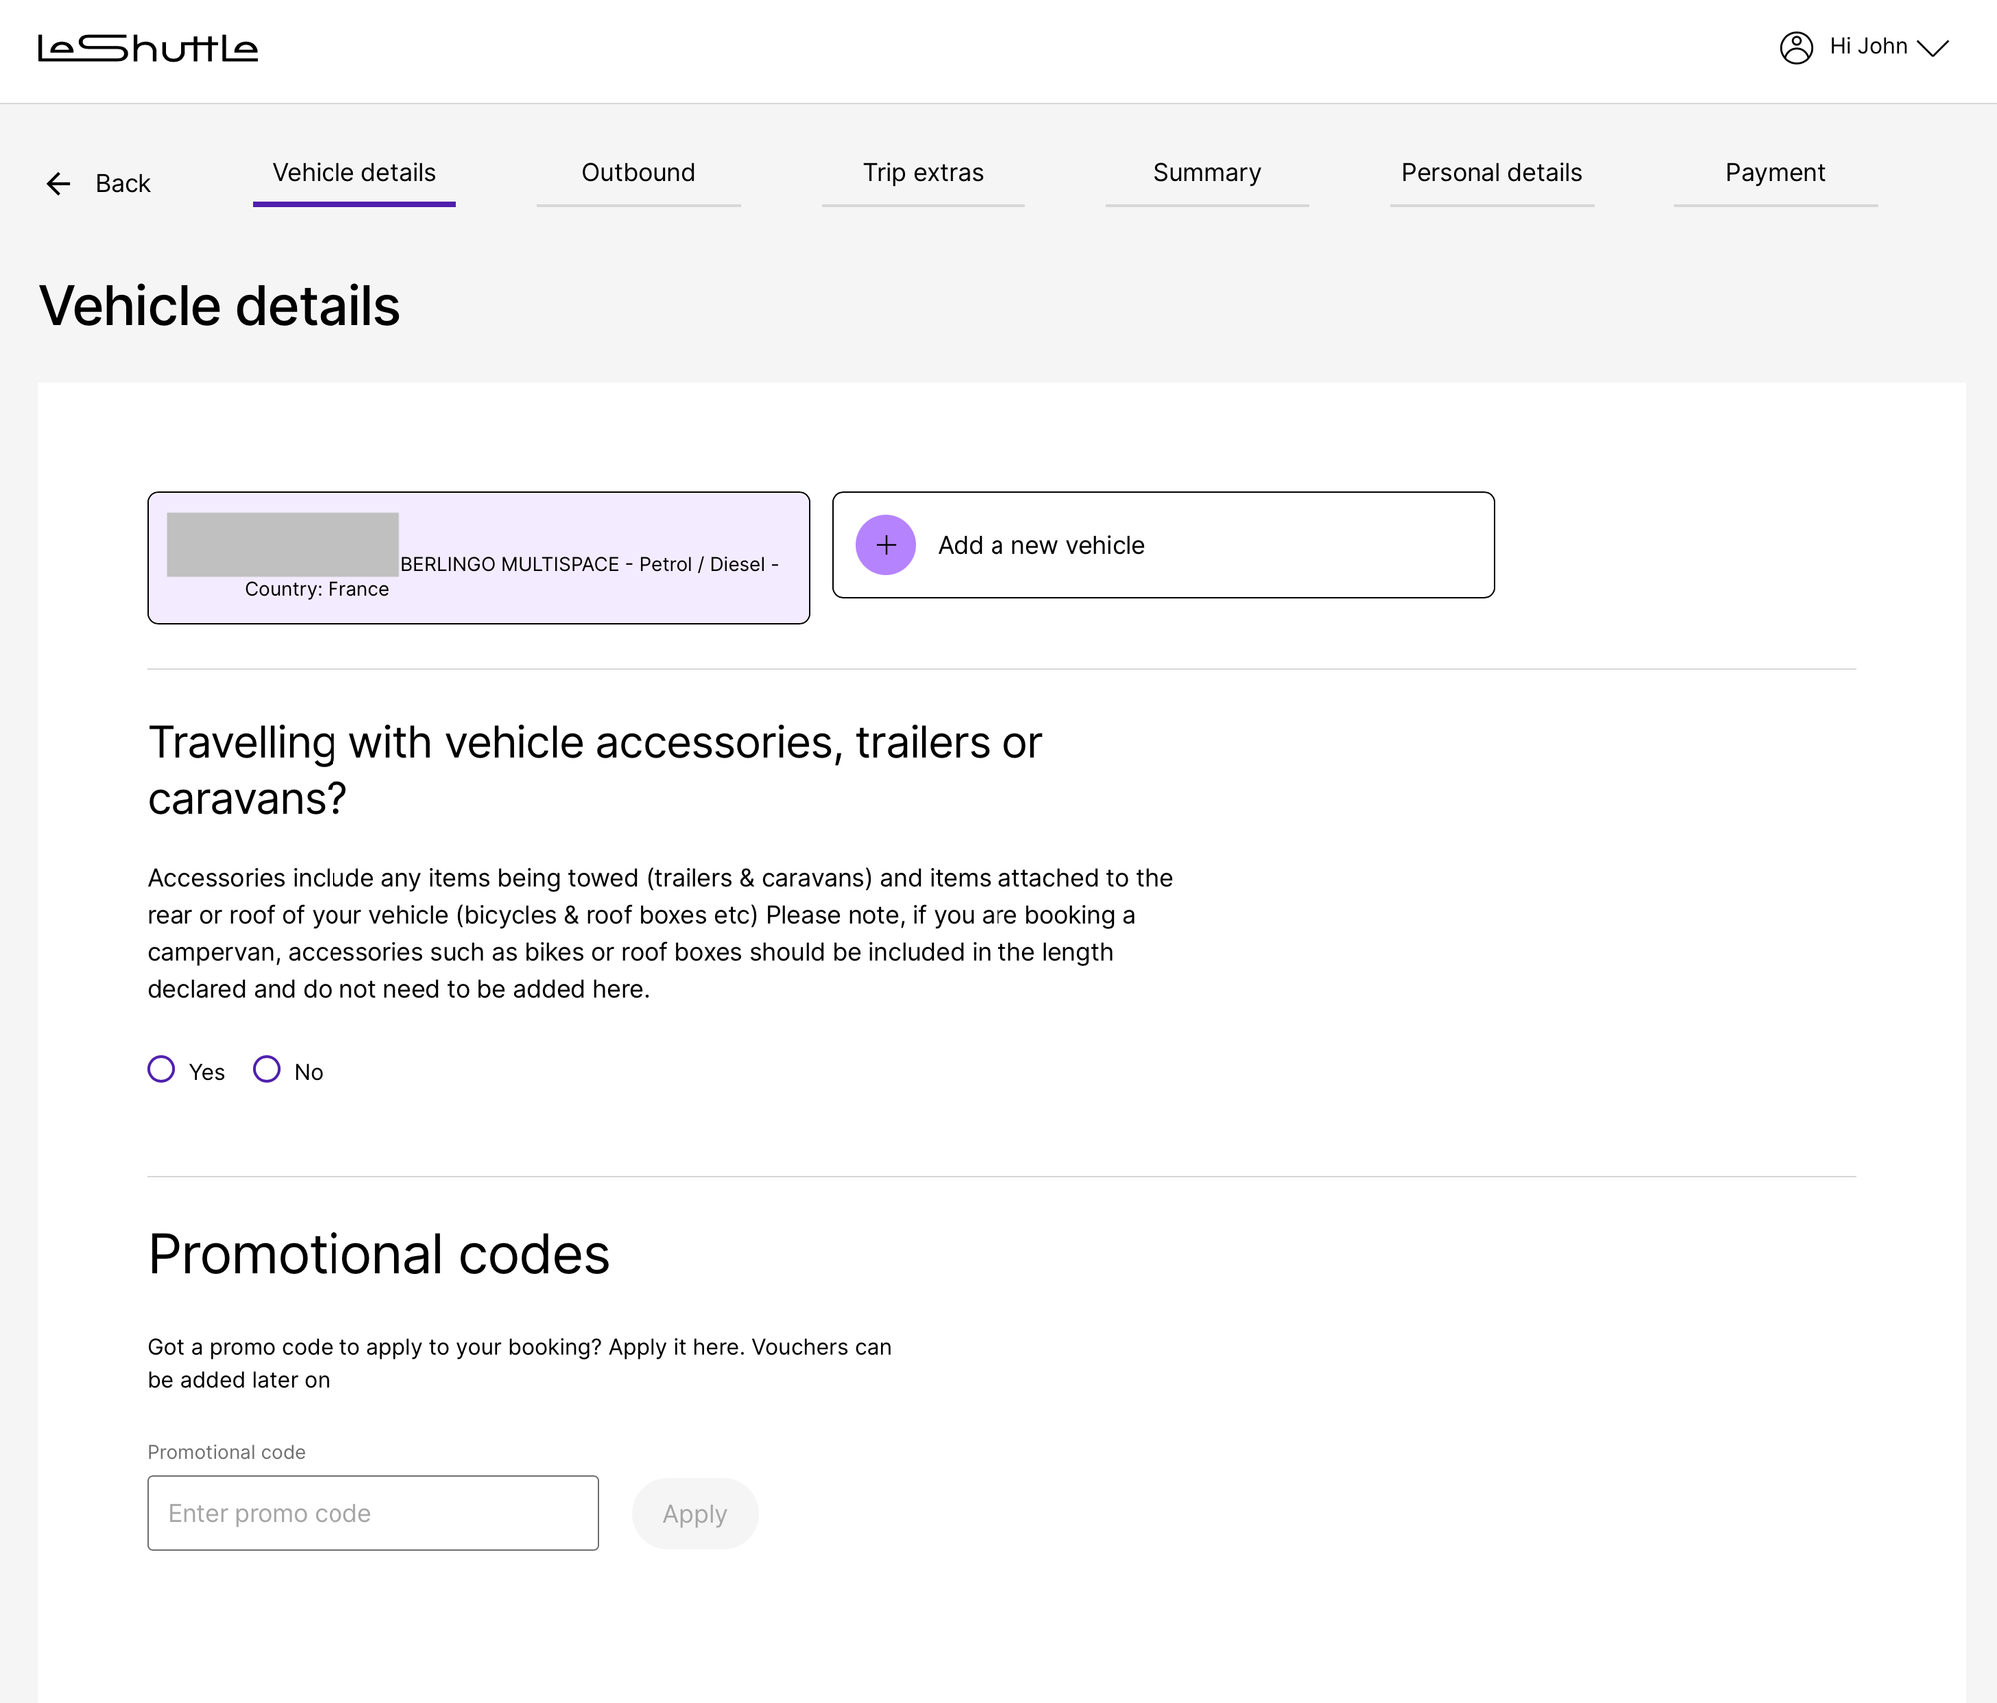1997x1703 pixels.
Task: Click the 'Promotional codes' heading
Action: (378, 1254)
